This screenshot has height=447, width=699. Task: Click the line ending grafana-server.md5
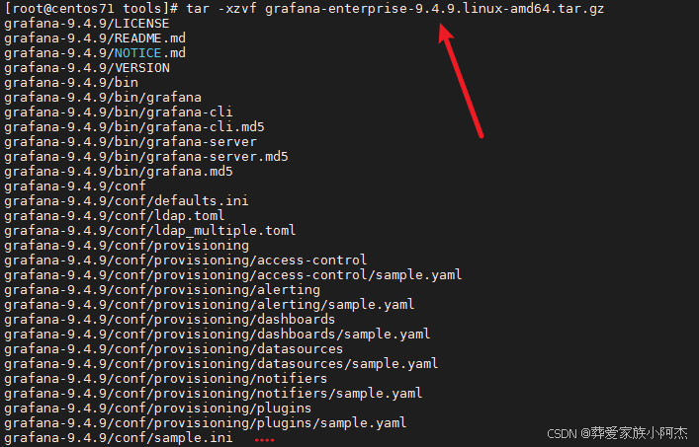point(146,157)
